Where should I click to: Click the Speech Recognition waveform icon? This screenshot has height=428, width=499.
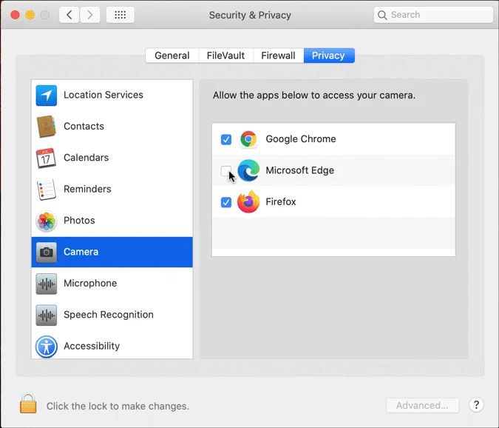(47, 315)
